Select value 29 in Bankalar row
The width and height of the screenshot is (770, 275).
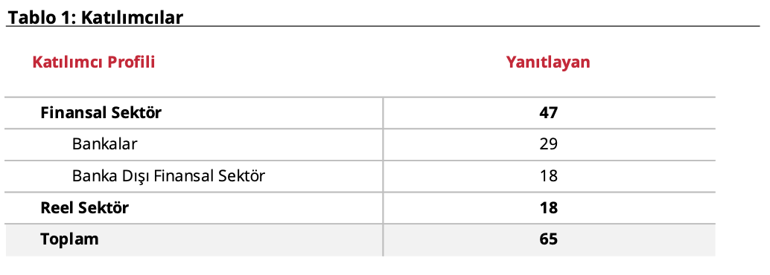(548, 144)
